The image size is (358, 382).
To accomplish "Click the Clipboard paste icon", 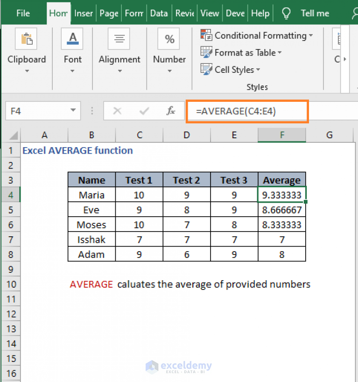I will pos(26,39).
